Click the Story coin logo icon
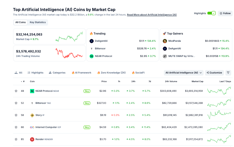The image size is (234, 147). [32, 115]
